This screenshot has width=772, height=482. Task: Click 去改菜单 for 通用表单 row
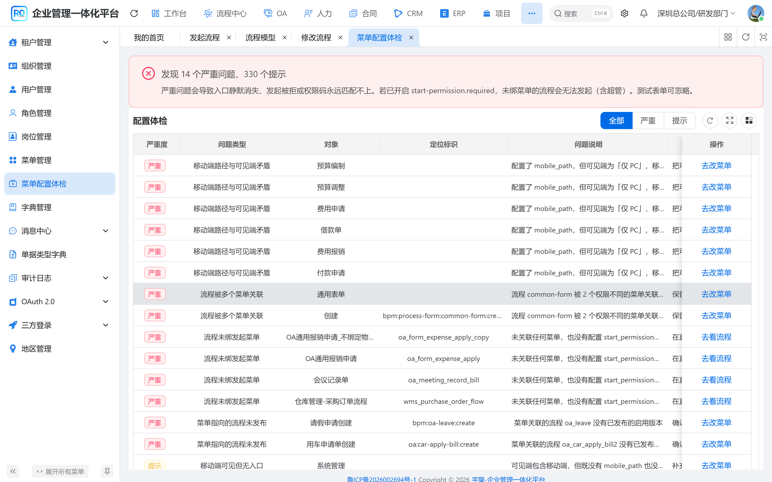pos(716,294)
